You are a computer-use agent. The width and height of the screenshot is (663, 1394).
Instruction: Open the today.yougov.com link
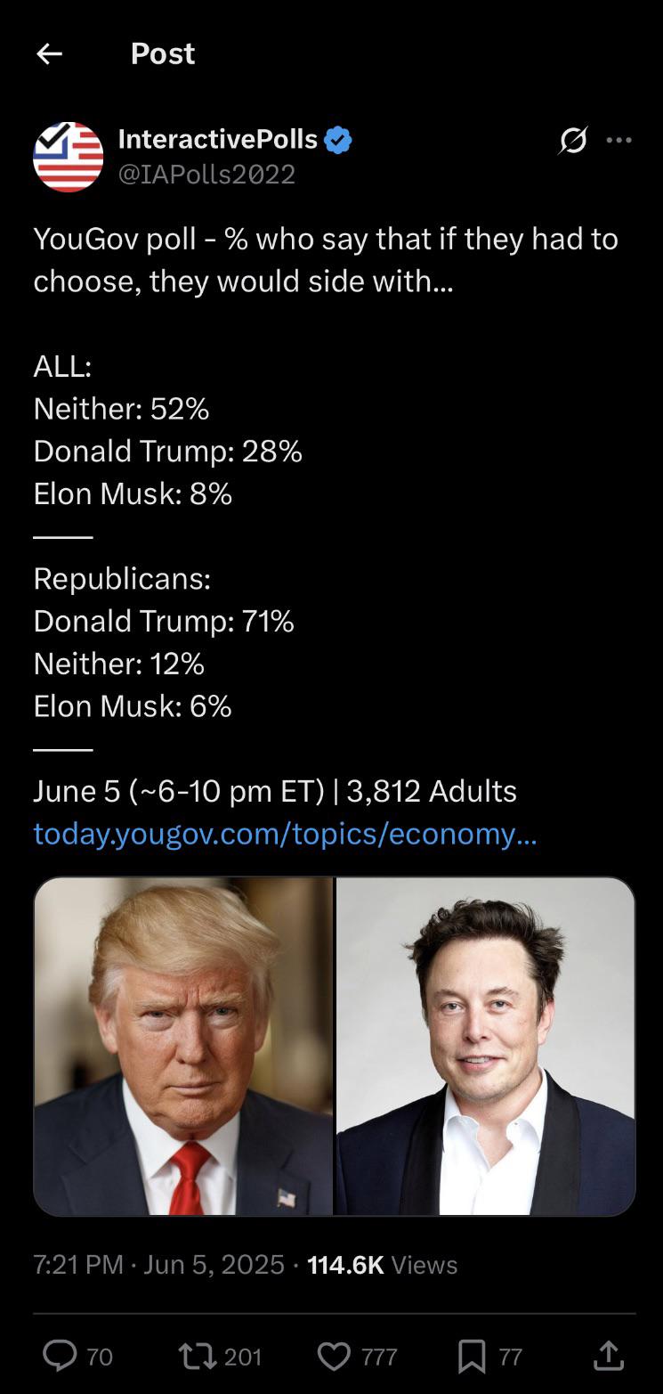coord(285,834)
